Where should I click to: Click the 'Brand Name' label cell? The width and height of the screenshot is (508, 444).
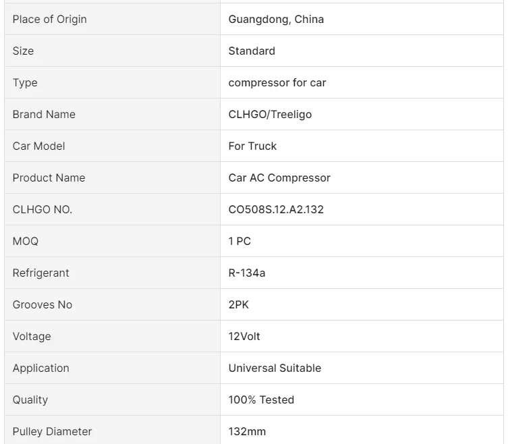point(44,114)
